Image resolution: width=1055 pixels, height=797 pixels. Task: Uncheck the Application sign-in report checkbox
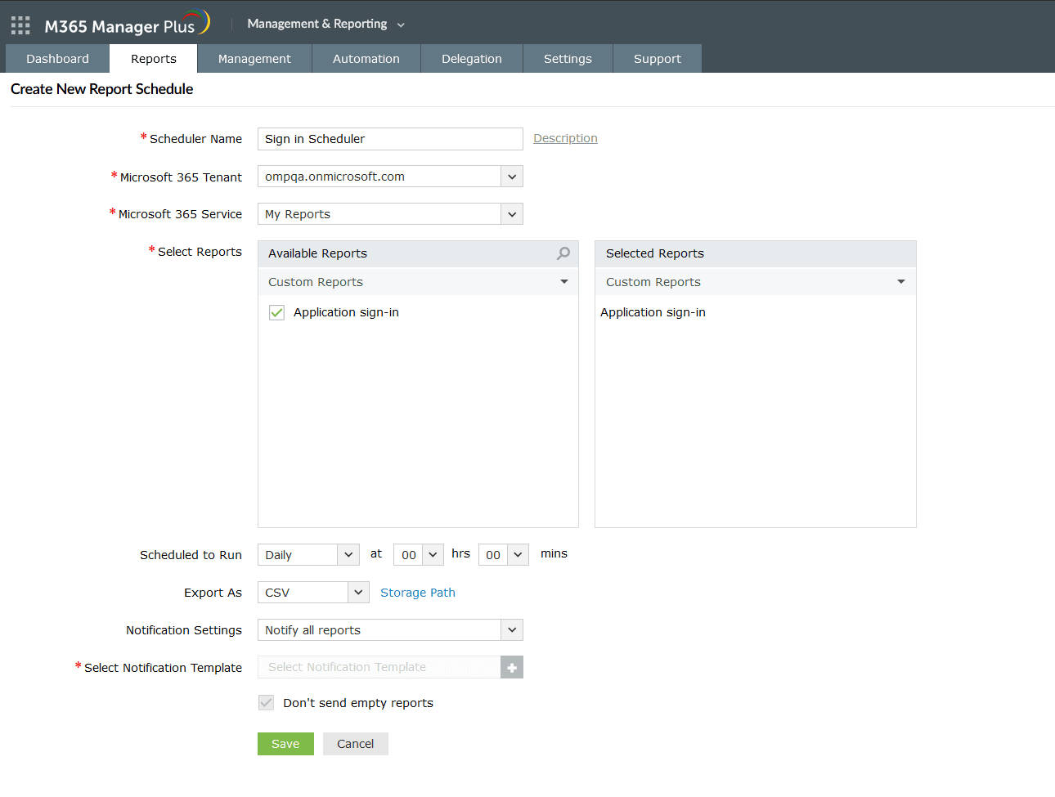276,312
